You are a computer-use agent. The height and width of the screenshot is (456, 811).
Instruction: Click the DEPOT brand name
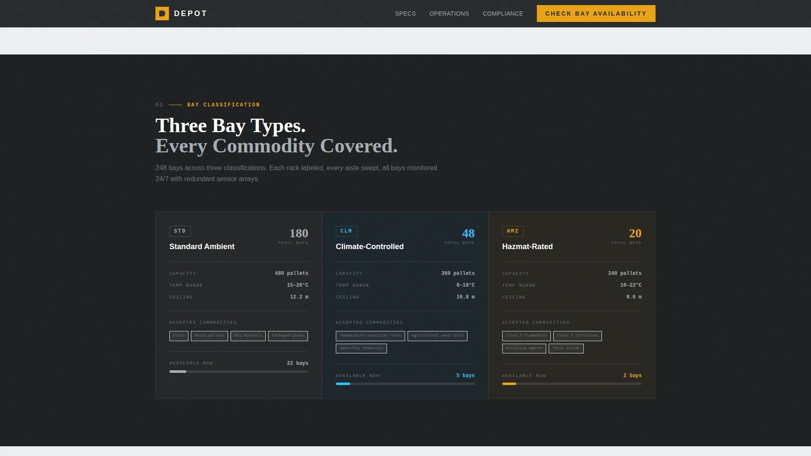[x=191, y=14]
